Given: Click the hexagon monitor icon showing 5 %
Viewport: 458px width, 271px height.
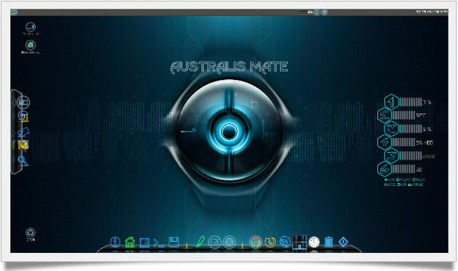Looking at the screenshot, I should coord(391,129).
